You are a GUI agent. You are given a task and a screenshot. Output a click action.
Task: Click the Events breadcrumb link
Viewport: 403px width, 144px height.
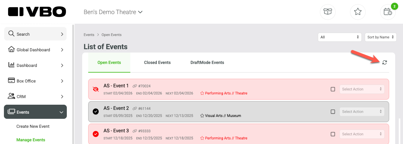[x=89, y=35]
